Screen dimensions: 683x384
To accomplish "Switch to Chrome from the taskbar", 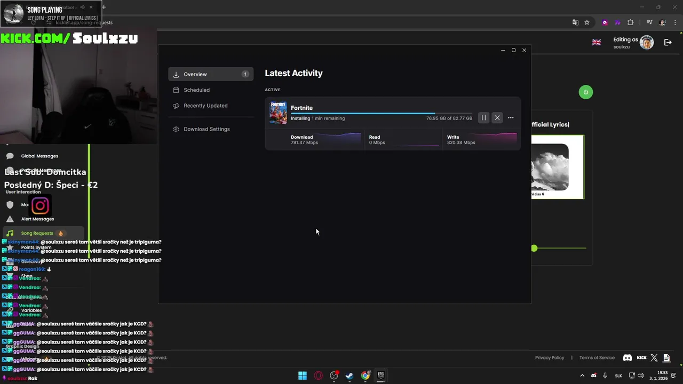I will pyautogui.click(x=366, y=375).
